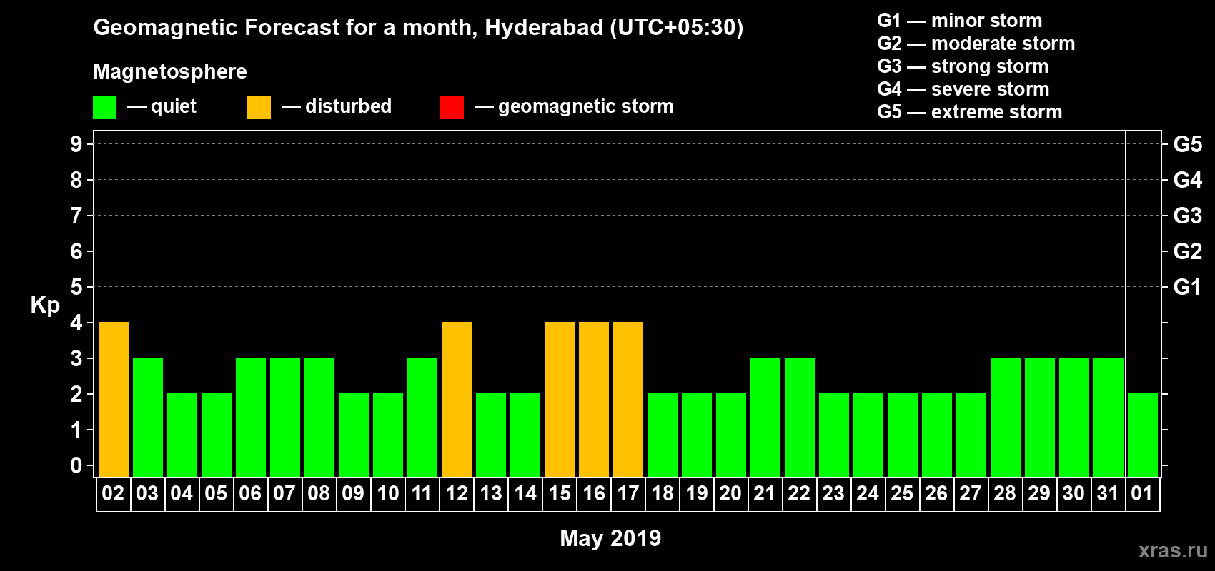Click the Kp value 5 tick label
1215x571 pixels.
[x=76, y=287]
